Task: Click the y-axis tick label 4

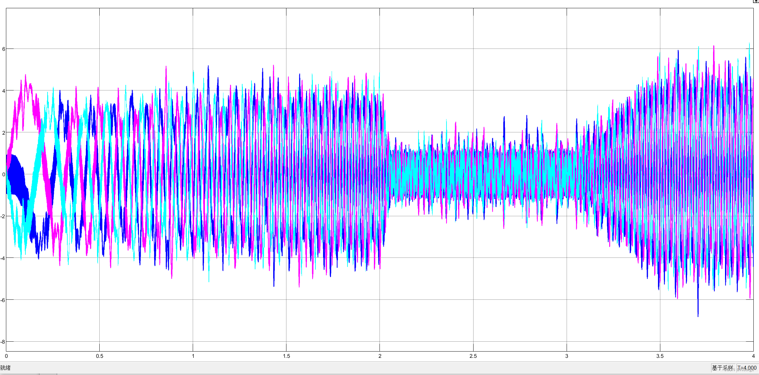Action: pyautogui.click(x=4, y=91)
